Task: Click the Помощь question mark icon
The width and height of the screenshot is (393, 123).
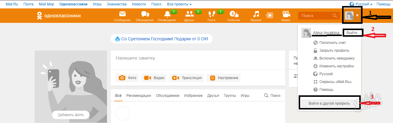Action: pyautogui.click(x=316, y=90)
